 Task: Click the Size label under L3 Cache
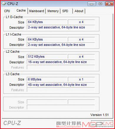(x=21, y=79)
